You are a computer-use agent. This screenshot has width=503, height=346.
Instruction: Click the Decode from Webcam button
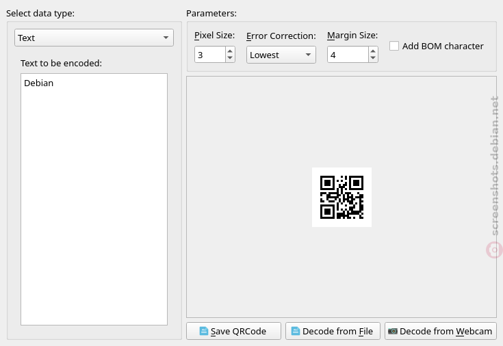click(441, 331)
